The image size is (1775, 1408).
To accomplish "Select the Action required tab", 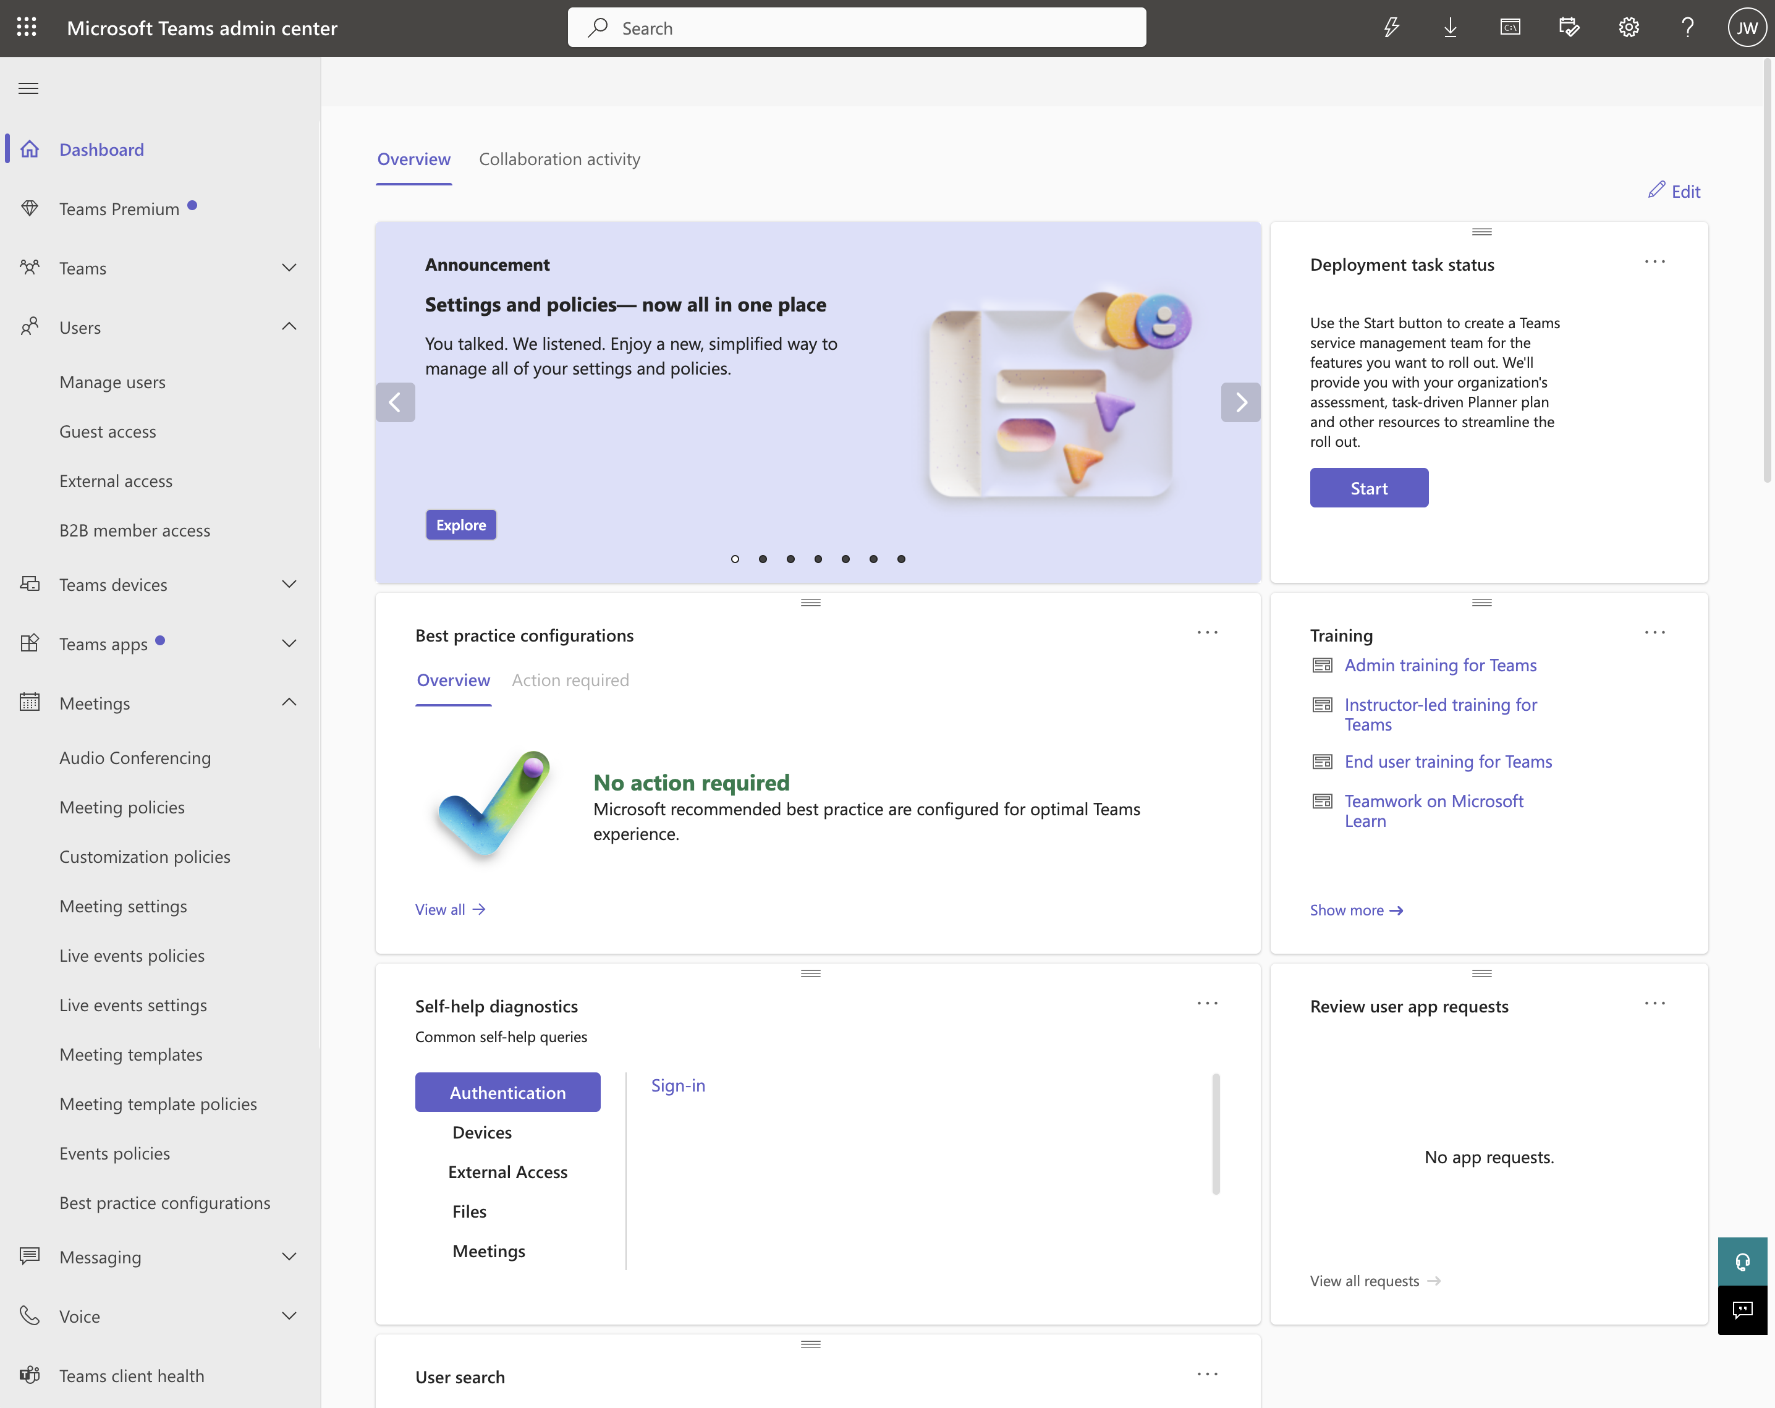I will 570,680.
